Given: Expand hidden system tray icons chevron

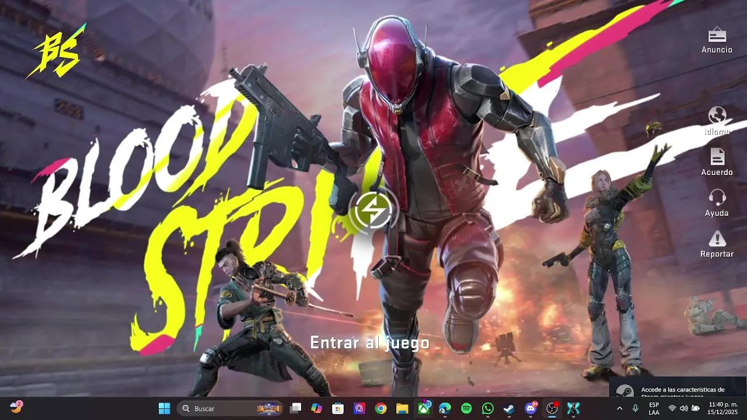Looking at the screenshot, I should pos(619,408).
